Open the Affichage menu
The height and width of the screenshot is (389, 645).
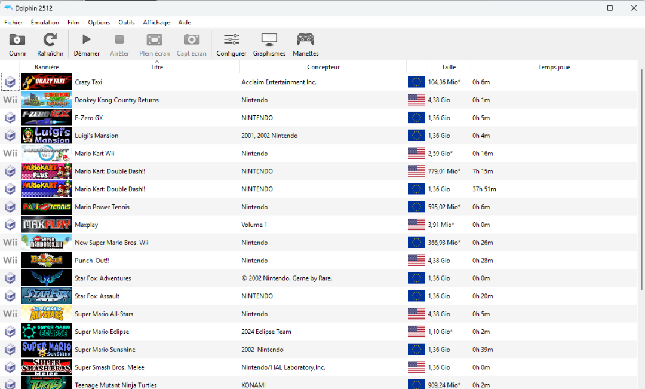[x=156, y=23]
